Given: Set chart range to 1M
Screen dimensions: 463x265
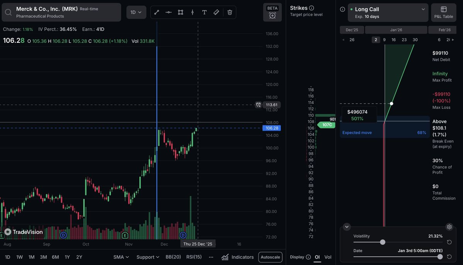Looking at the screenshot, I should coord(31,257).
